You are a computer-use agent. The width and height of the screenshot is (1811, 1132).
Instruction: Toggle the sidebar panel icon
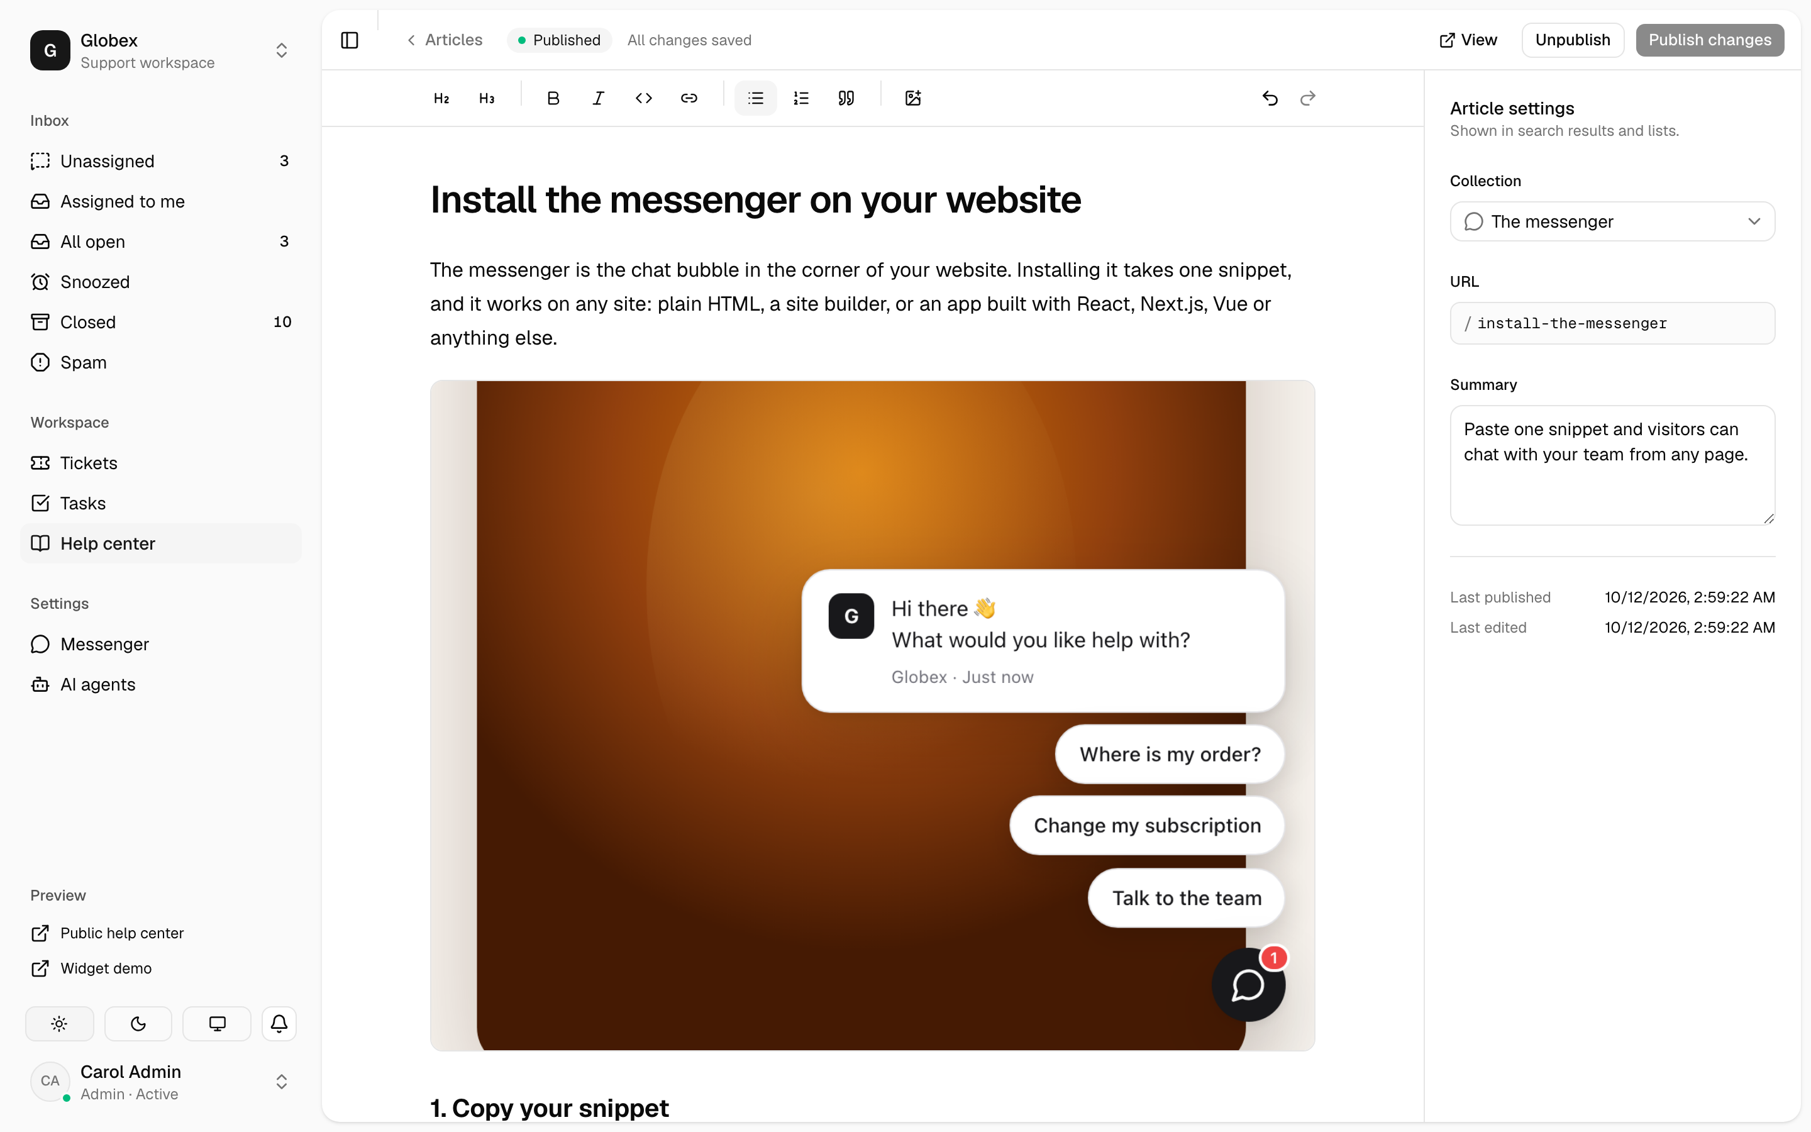350,40
